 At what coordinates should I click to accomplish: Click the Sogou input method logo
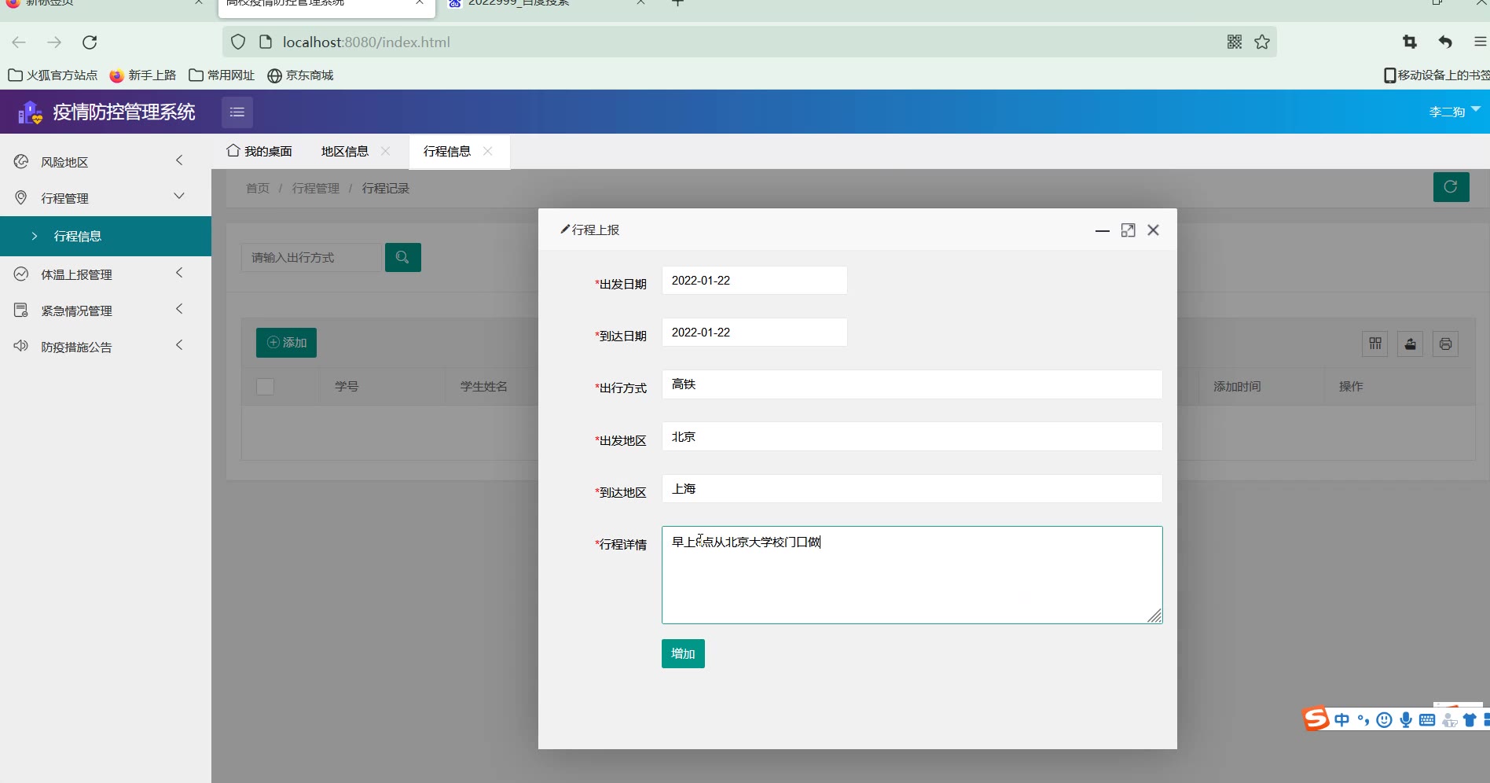pyautogui.click(x=1316, y=719)
